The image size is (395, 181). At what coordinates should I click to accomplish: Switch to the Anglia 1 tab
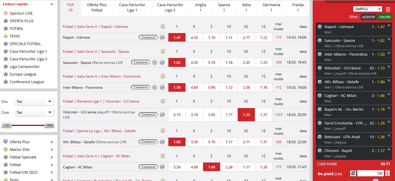(x=200, y=8)
